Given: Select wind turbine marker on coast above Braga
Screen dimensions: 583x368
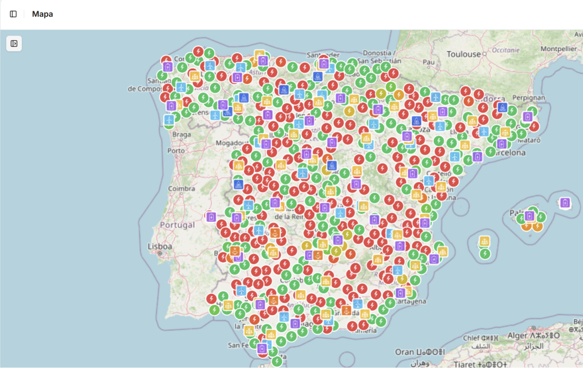Looking at the screenshot, I should pos(169,119).
